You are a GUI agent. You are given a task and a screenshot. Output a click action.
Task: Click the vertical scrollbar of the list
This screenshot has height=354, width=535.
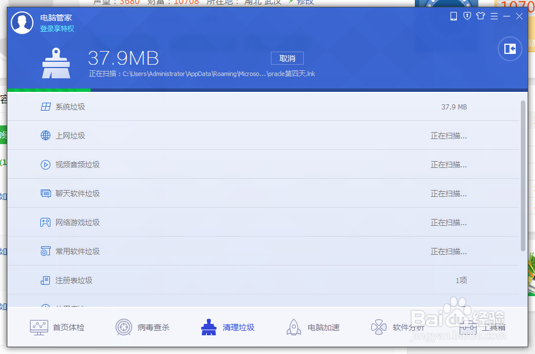[523, 176]
